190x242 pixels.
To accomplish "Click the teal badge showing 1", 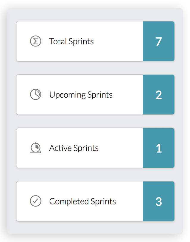I will click(159, 148).
